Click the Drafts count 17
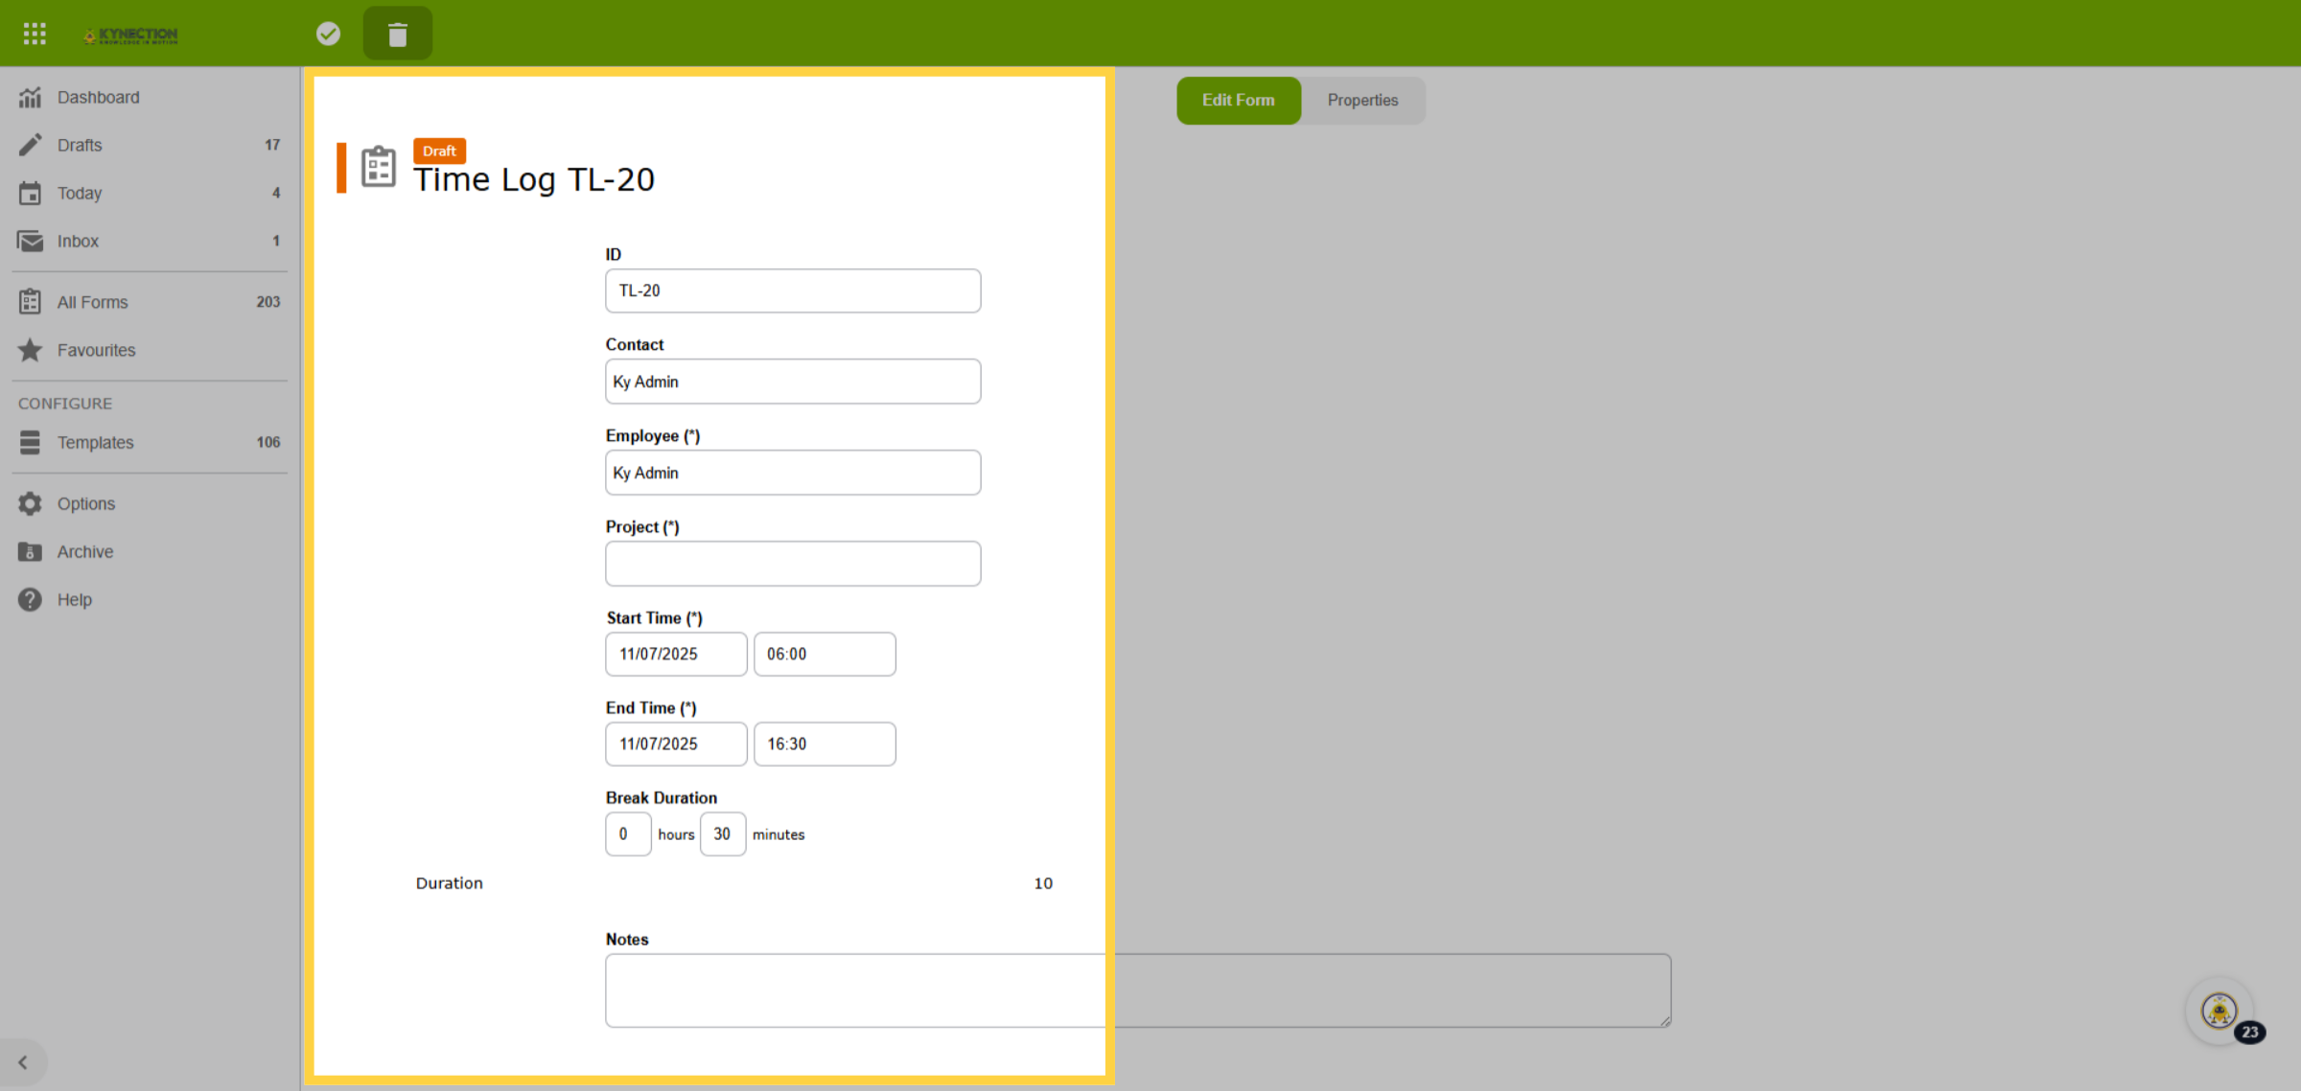This screenshot has height=1091, width=2301. coord(272,145)
